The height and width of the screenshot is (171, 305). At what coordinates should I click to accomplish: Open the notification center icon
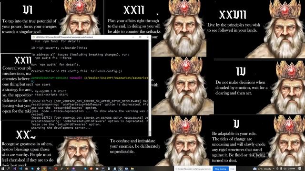[300, 169]
